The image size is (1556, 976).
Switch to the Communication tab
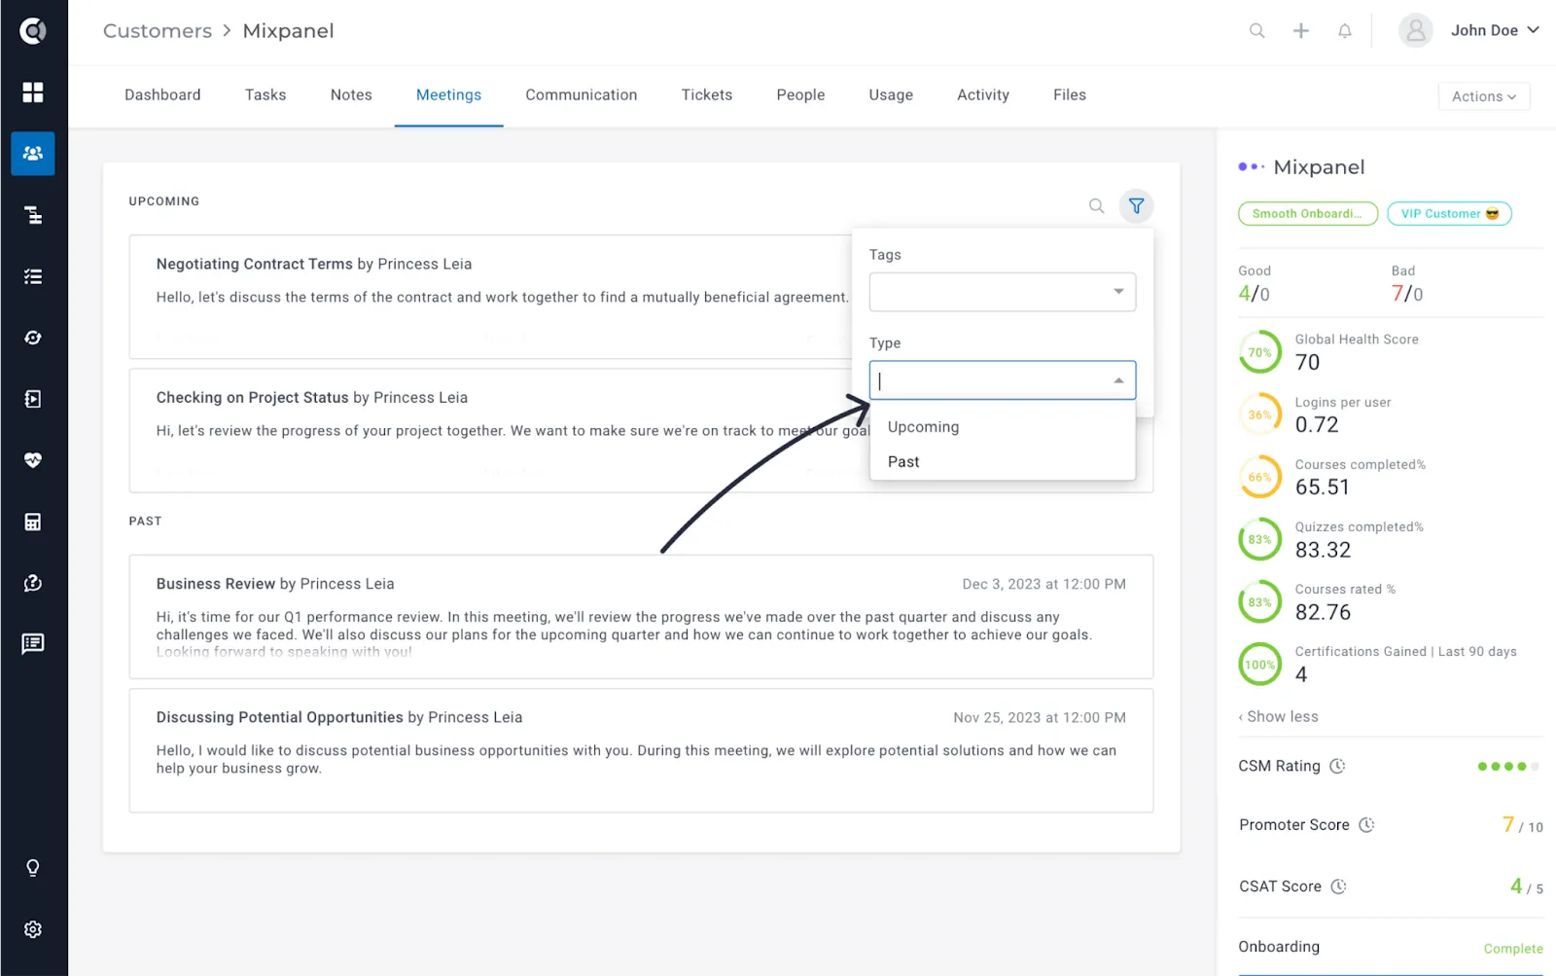[x=582, y=95]
